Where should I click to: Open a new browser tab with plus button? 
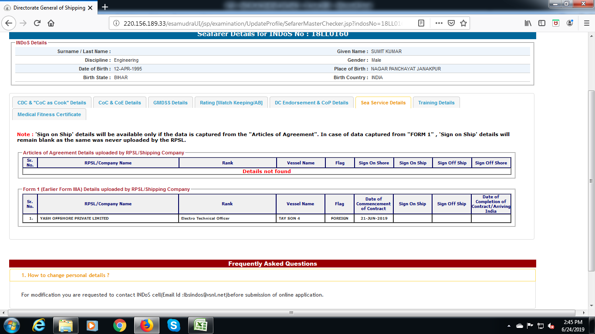105,7
